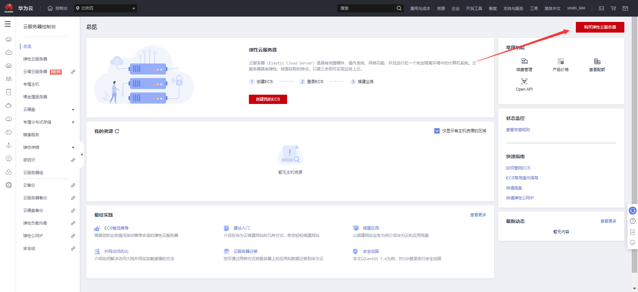Open link icon beside 云硬盘备份
638x292 pixels.
73,211
